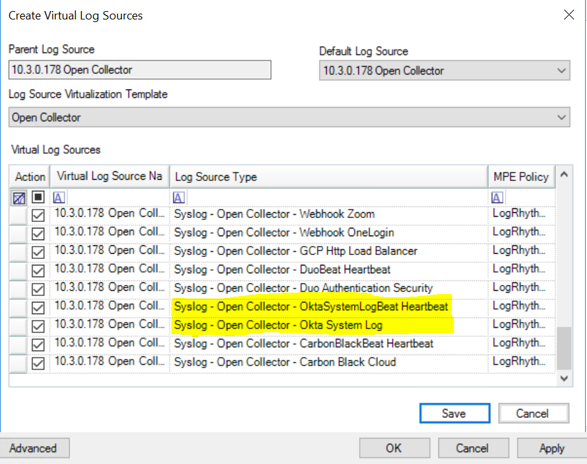
Task: Click the filter icon under Log Source Type
Action: [179, 197]
